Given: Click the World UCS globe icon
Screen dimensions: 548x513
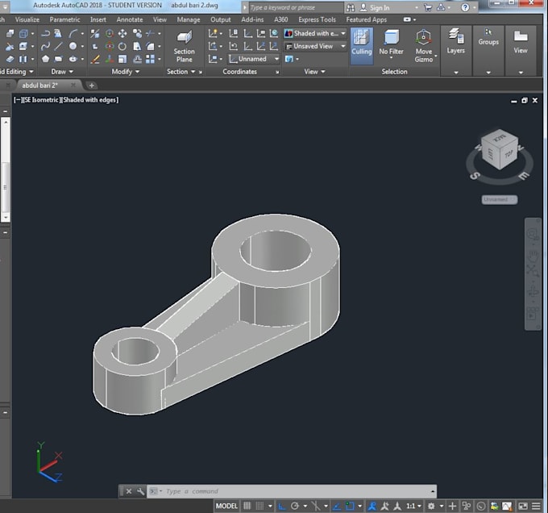Looking at the screenshot, I should tap(274, 34).
